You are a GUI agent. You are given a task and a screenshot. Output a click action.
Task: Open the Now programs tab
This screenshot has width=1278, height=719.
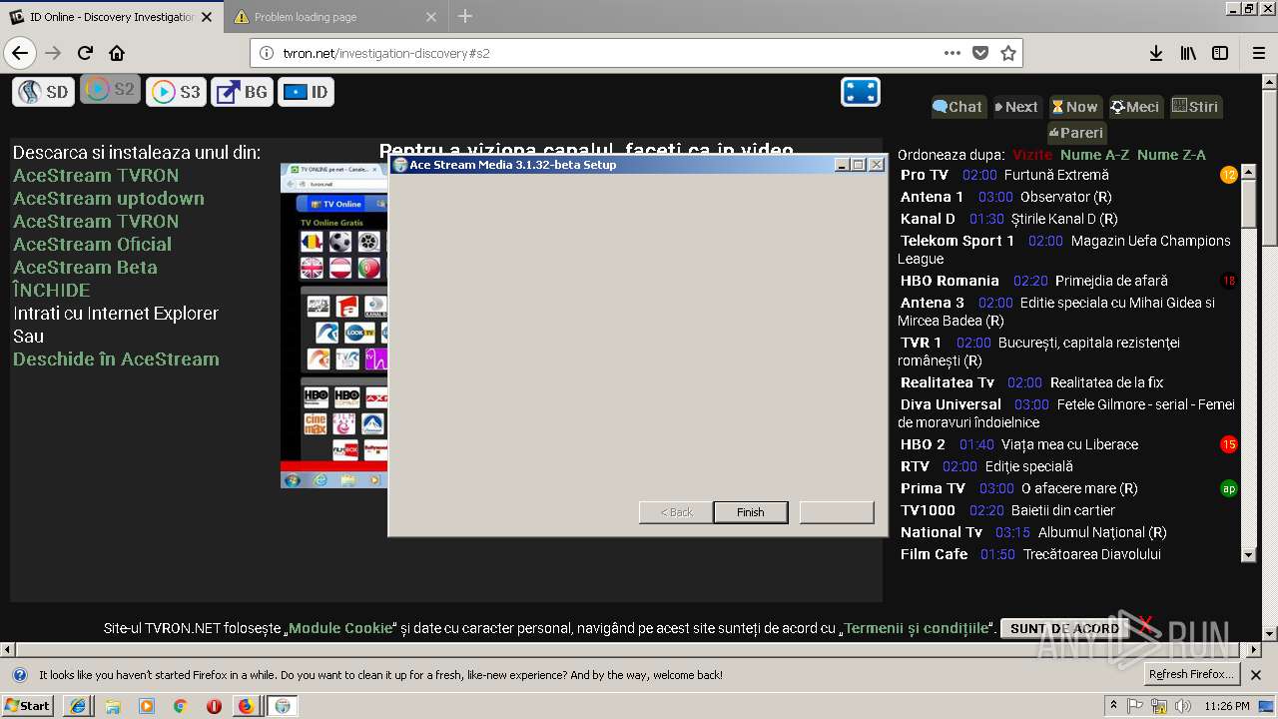point(1075,107)
